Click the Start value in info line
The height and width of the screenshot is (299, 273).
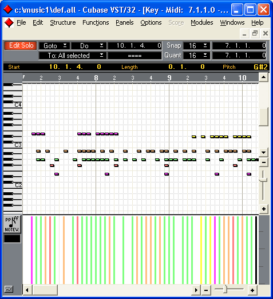click(x=75, y=67)
